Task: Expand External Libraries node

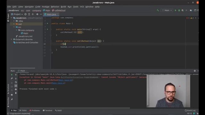Action: pos(12,39)
